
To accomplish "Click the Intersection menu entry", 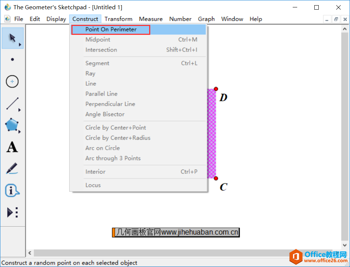I will click(138, 50).
